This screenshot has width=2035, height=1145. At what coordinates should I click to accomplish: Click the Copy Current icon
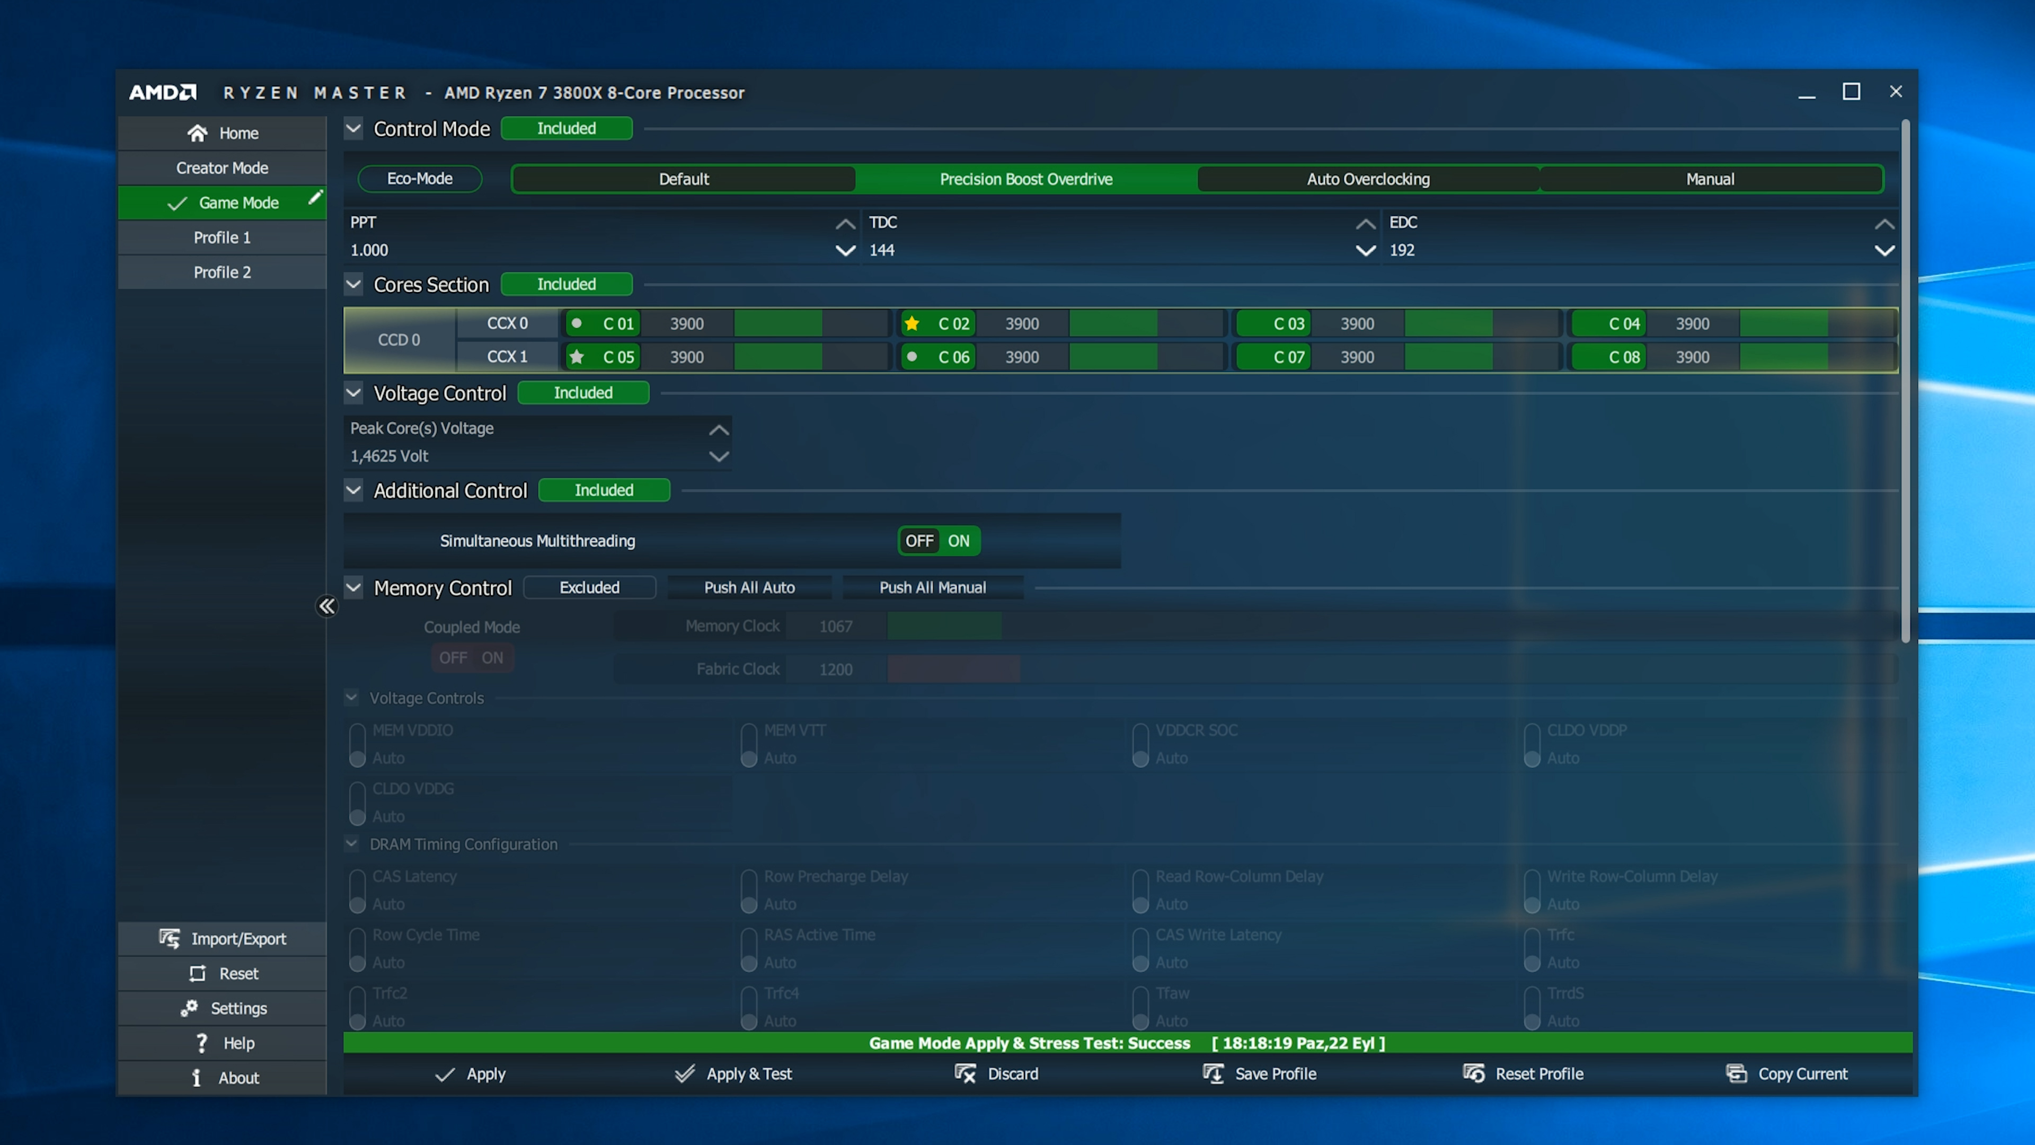click(1737, 1073)
